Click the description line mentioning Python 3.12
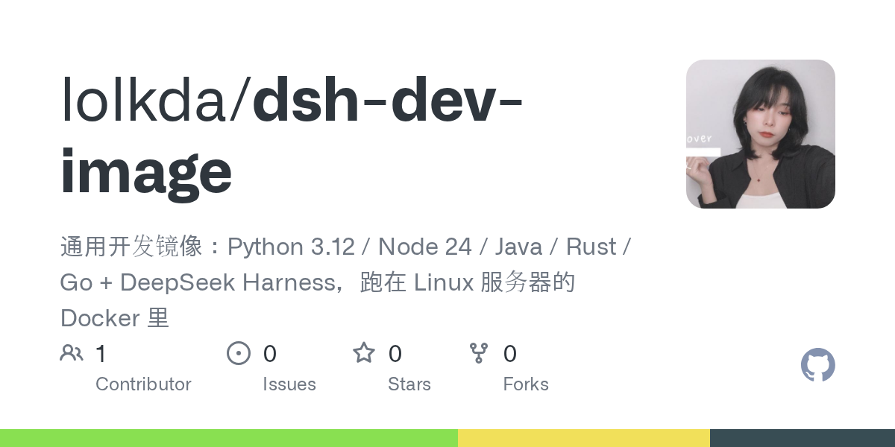Image resolution: width=895 pixels, height=447 pixels. click(x=346, y=247)
